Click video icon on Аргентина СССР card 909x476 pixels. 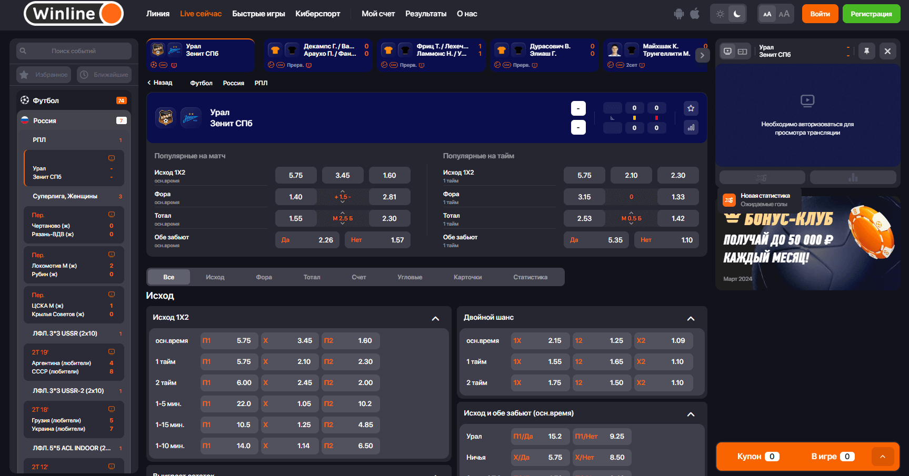(x=112, y=352)
